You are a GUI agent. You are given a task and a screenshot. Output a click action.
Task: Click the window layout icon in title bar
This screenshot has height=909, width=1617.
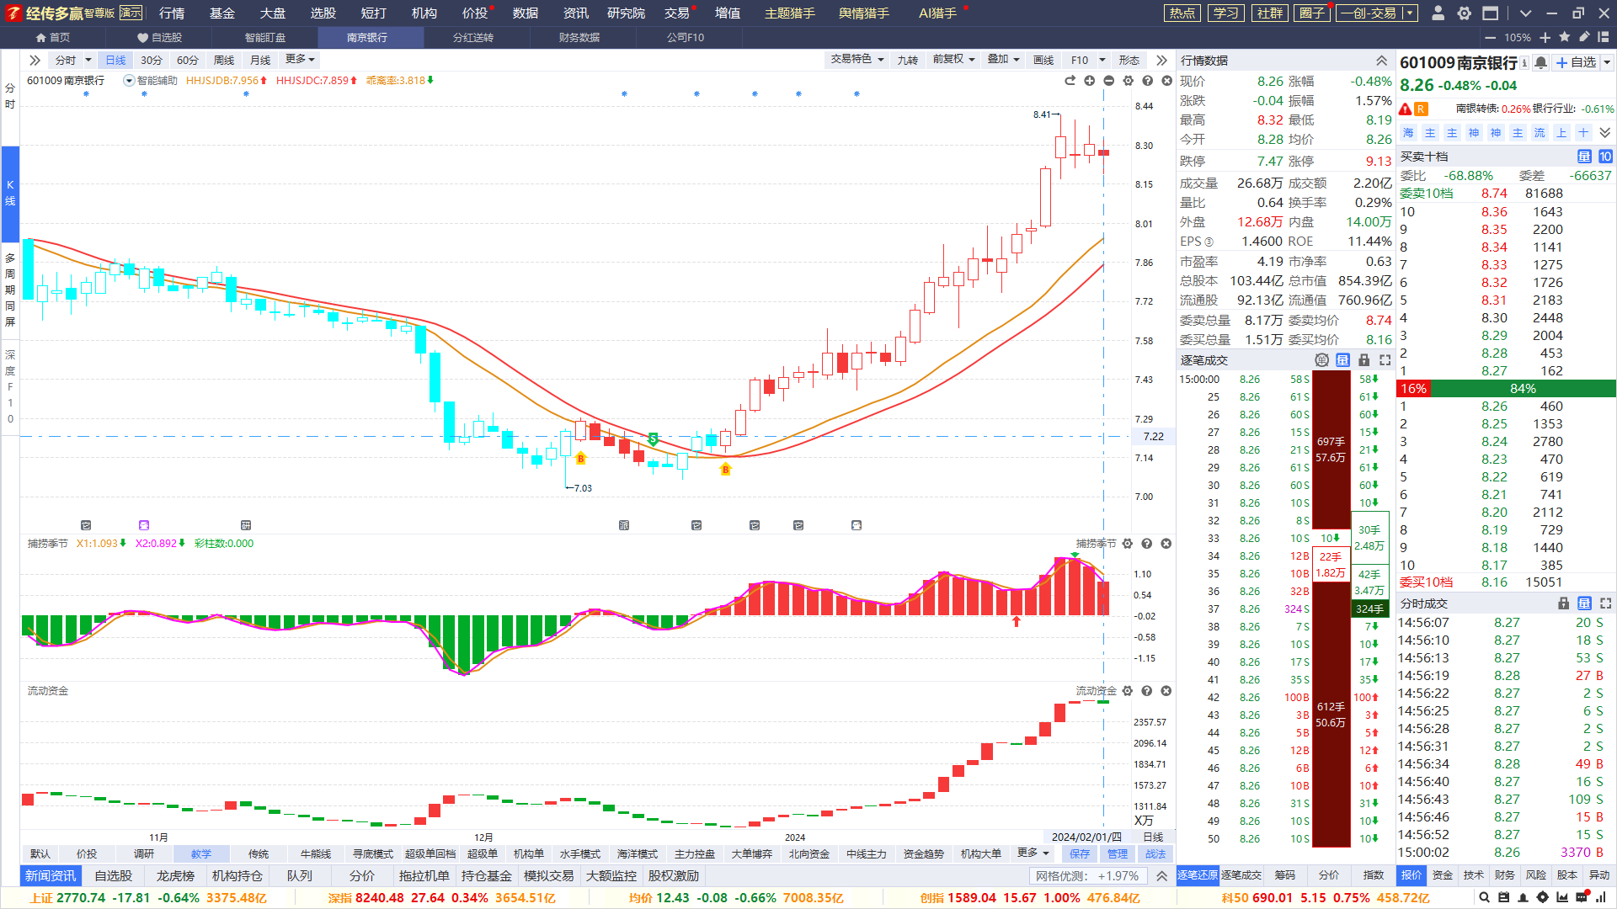(x=1491, y=13)
